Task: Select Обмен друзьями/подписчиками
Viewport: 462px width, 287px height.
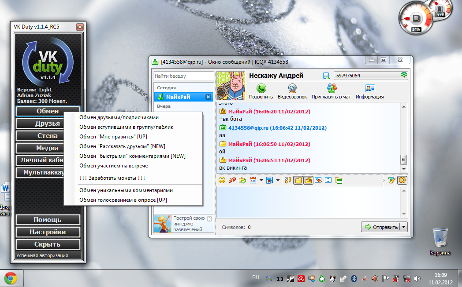Action: point(119,117)
